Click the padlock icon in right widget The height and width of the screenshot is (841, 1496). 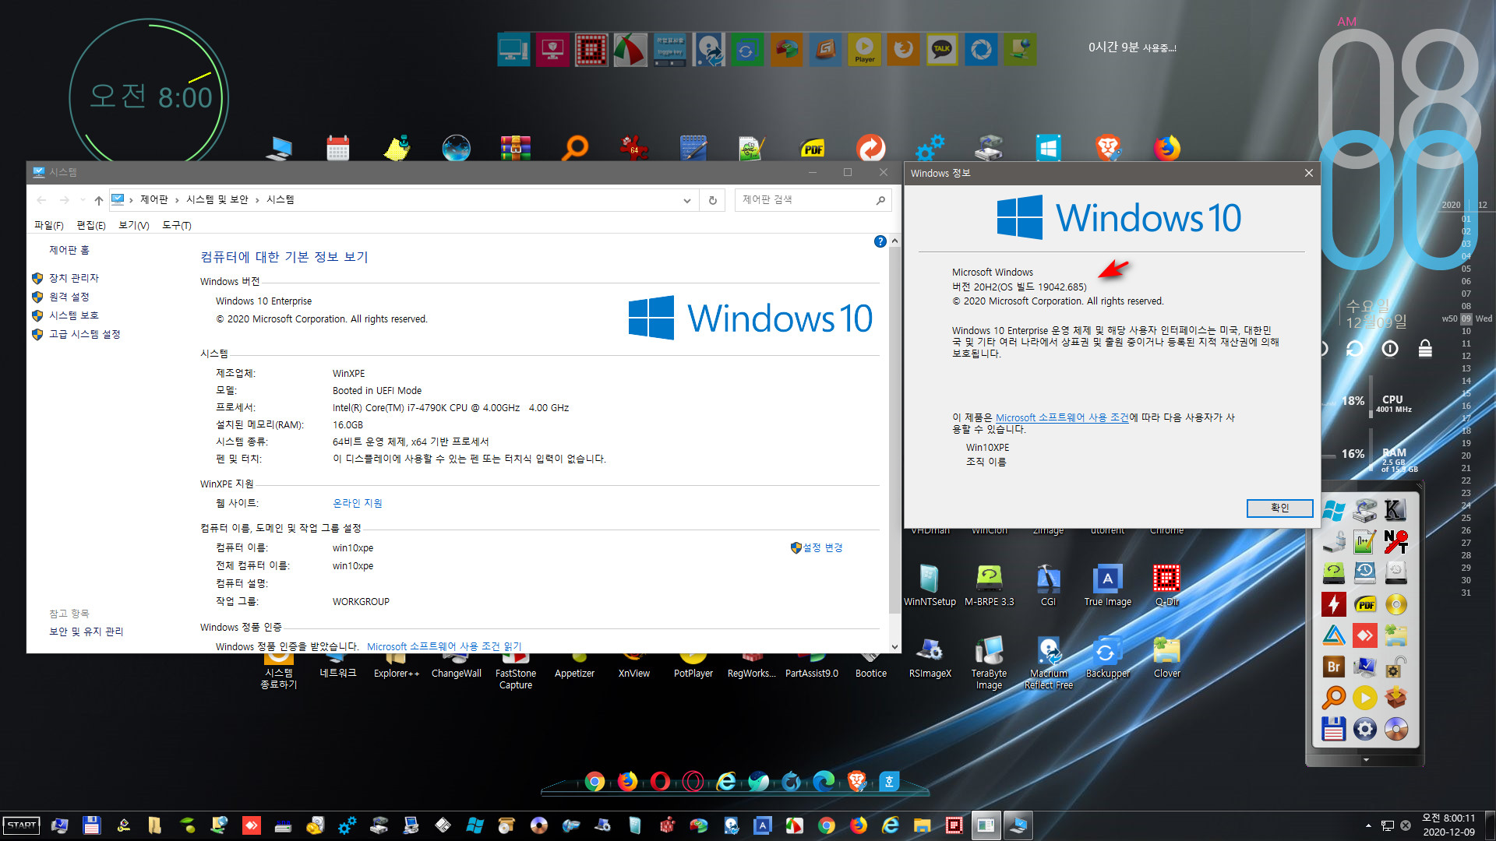(1425, 348)
